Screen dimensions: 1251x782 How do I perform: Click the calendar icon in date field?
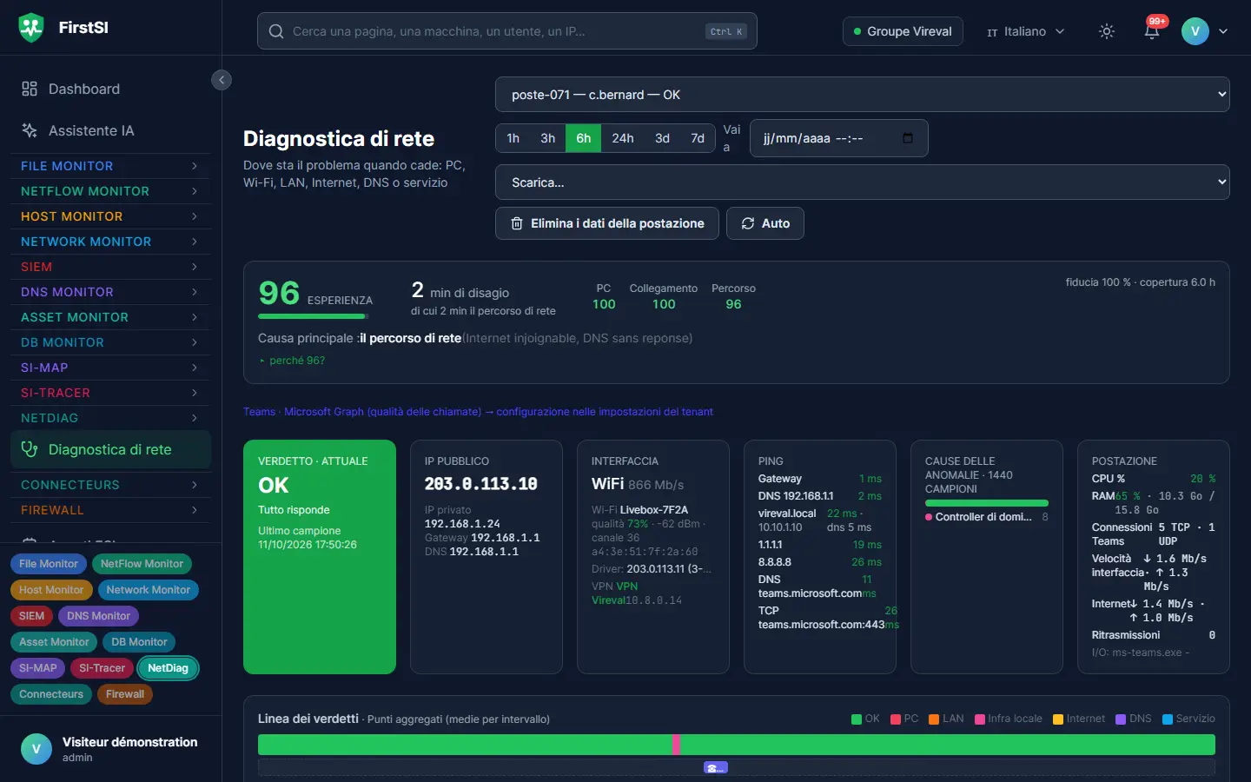point(908,138)
